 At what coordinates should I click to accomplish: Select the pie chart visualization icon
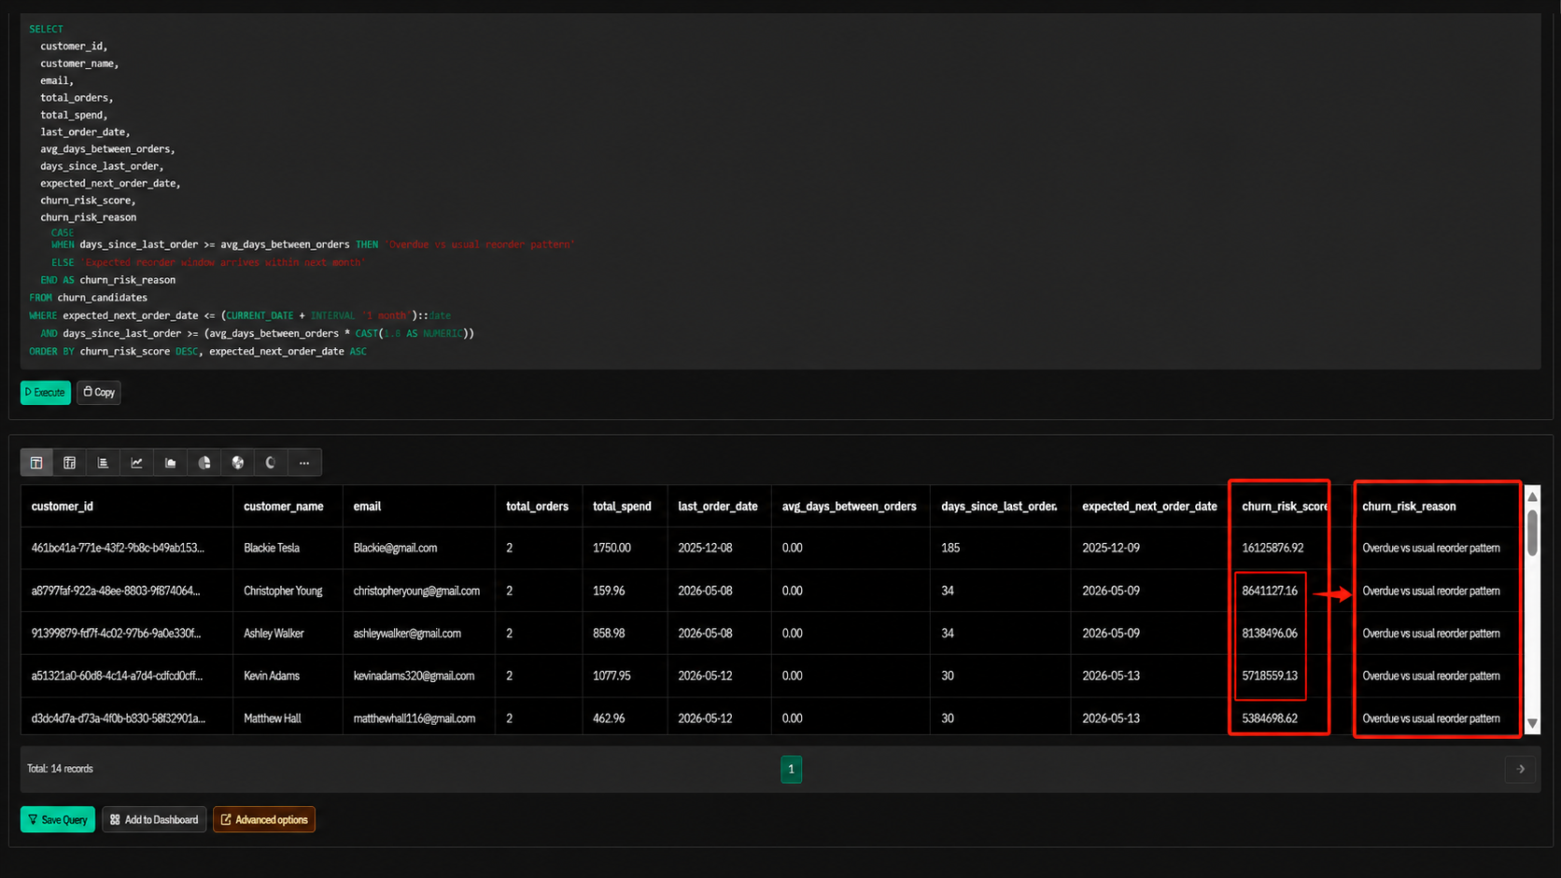204,463
